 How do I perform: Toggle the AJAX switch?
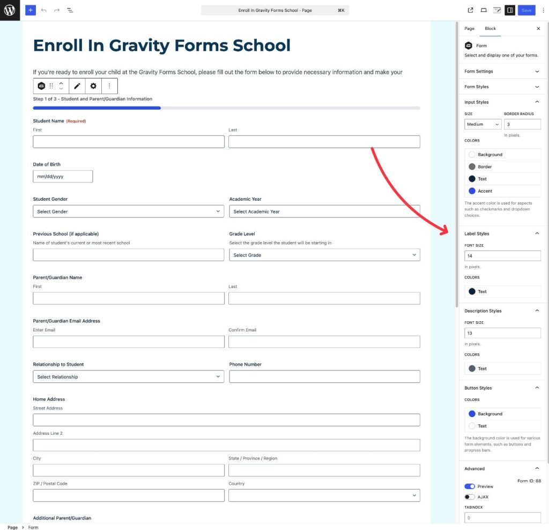[x=470, y=497]
